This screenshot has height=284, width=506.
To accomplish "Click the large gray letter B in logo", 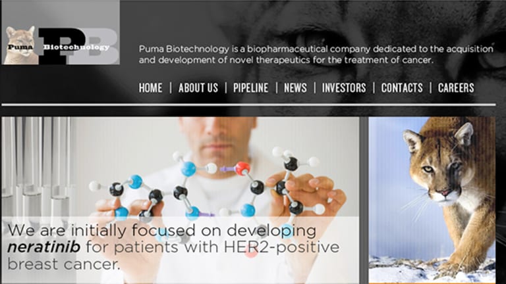I will point(99,46).
